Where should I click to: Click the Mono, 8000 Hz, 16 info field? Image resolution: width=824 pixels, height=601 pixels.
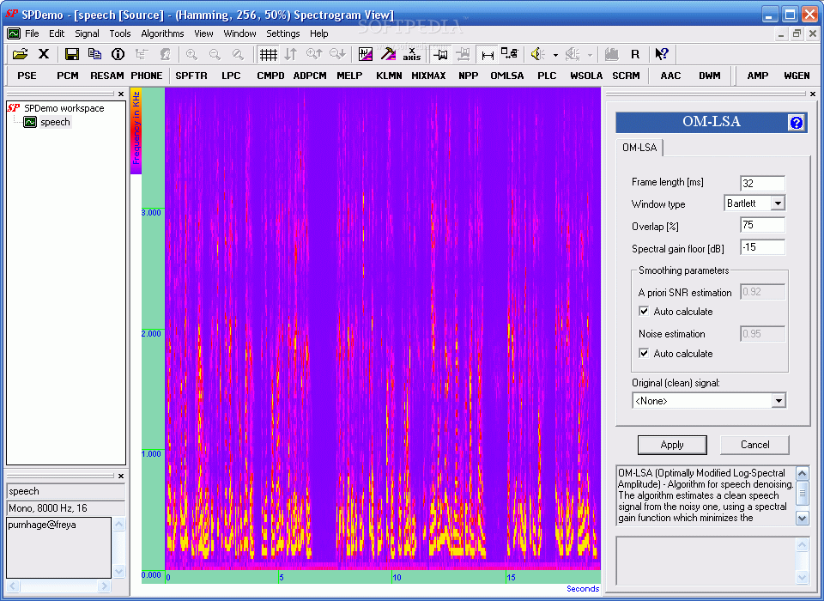66,508
